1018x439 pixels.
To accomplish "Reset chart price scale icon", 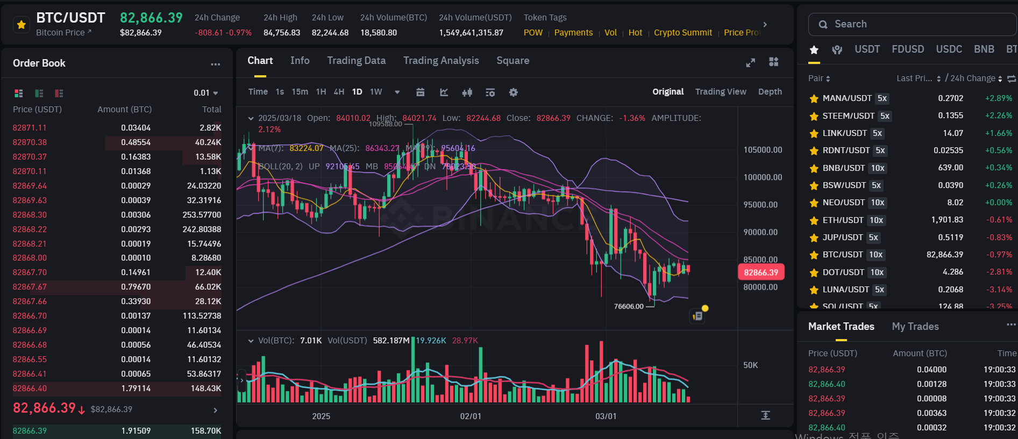I will click(x=766, y=415).
